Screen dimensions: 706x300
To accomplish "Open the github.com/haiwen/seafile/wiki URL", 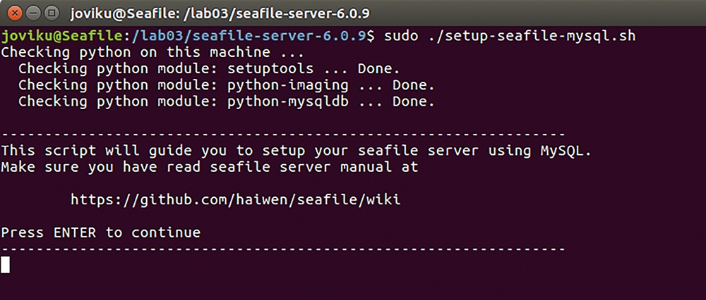I will [x=236, y=199].
